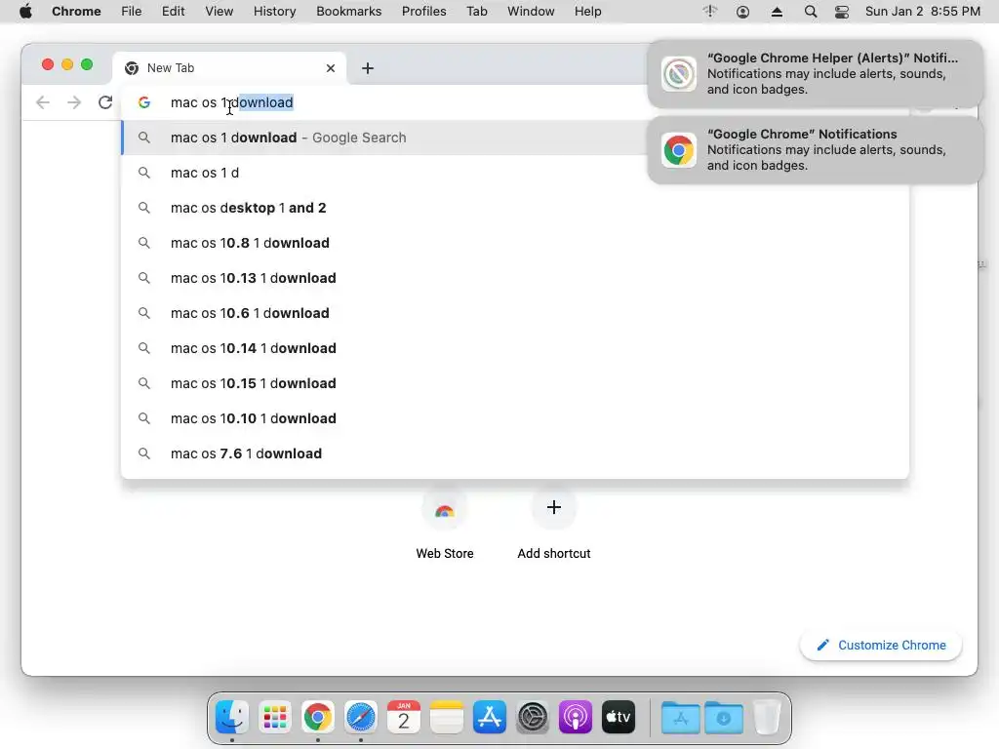
Task: Open Google Chrome Helper (Alerts) notification
Action: coord(815,74)
